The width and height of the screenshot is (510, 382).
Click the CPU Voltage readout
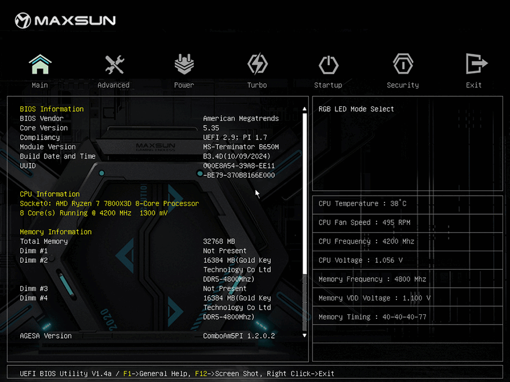[360, 260]
